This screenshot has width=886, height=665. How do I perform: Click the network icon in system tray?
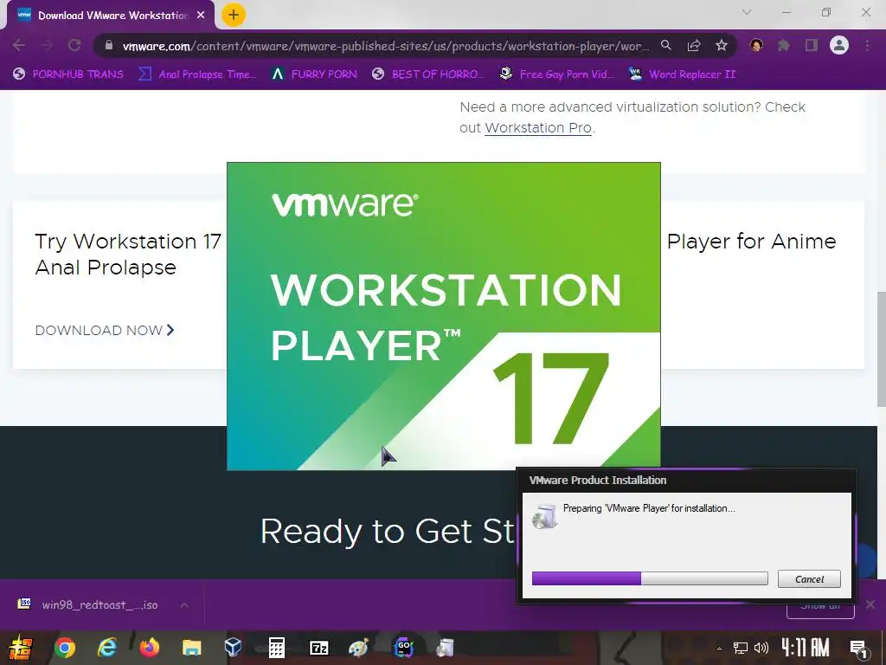(741, 648)
